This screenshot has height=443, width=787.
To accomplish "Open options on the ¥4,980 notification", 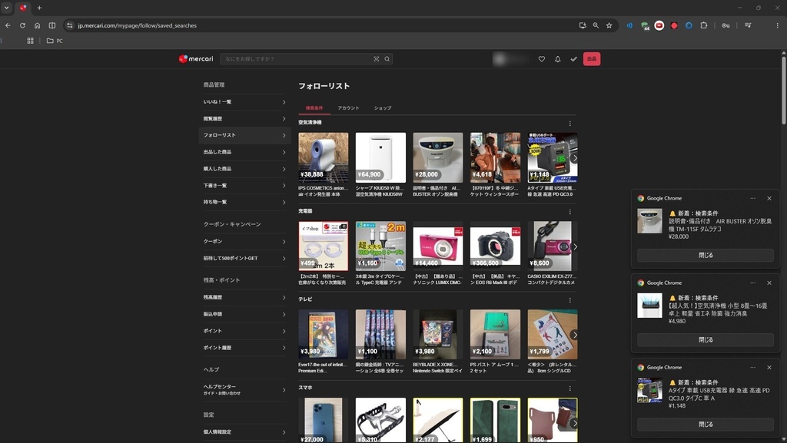I will 752,283.
